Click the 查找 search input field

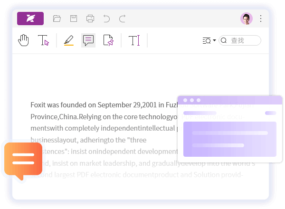point(240,40)
